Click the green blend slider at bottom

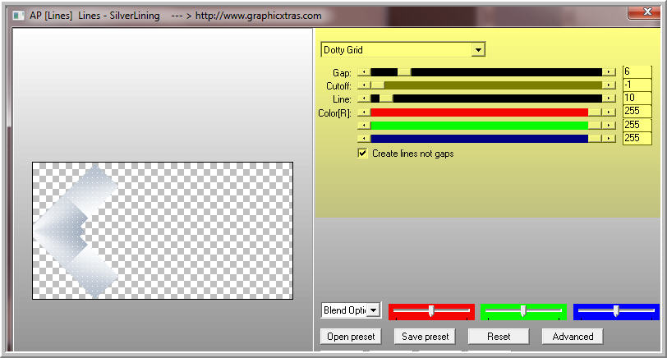point(523,312)
